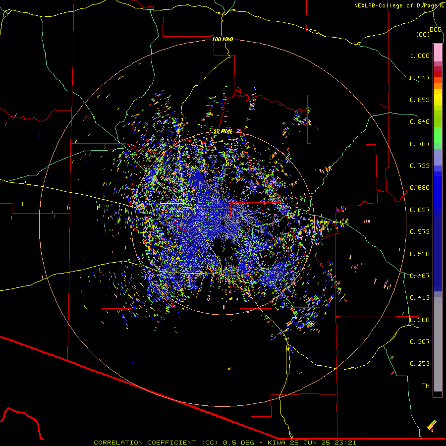Viewport: 446px width, 446px height.
Task: Click the 0.893 legend value
Action: 420,100
